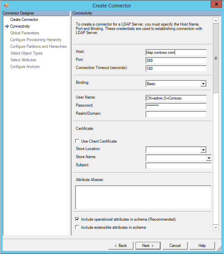Select Configure Anchors step

click(x=25, y=67)
